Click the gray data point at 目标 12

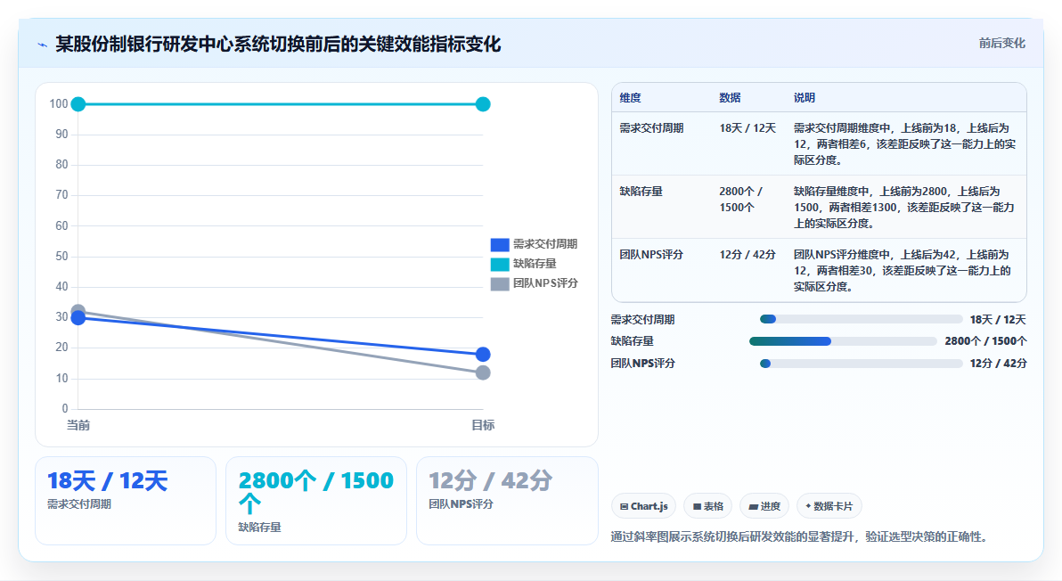click(483, 372)
